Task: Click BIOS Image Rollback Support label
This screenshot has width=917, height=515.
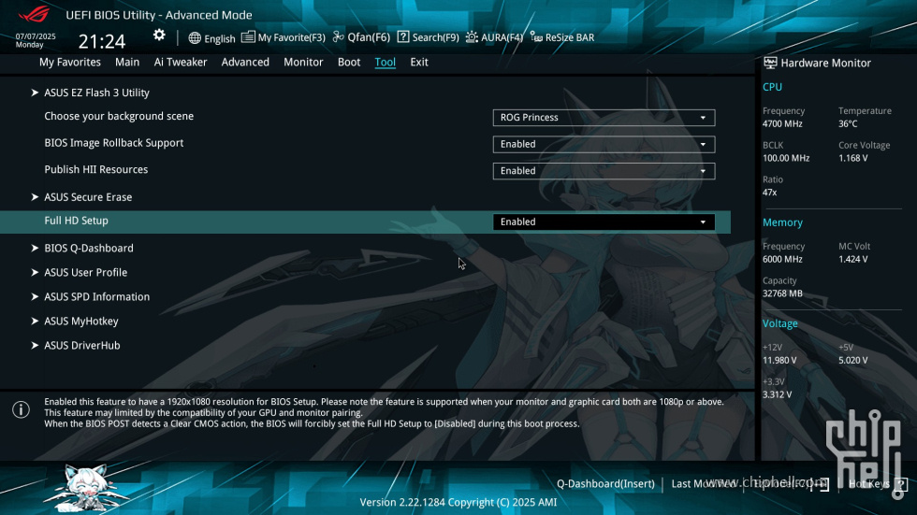Action: click(x=113, y=143)
